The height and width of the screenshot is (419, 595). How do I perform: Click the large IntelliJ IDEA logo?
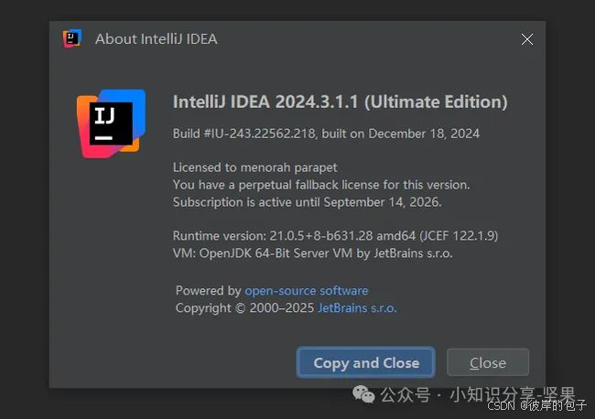click(111, 124)
